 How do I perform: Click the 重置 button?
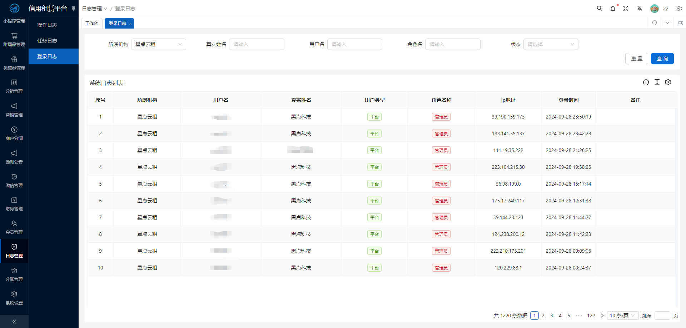pos(636,59)
